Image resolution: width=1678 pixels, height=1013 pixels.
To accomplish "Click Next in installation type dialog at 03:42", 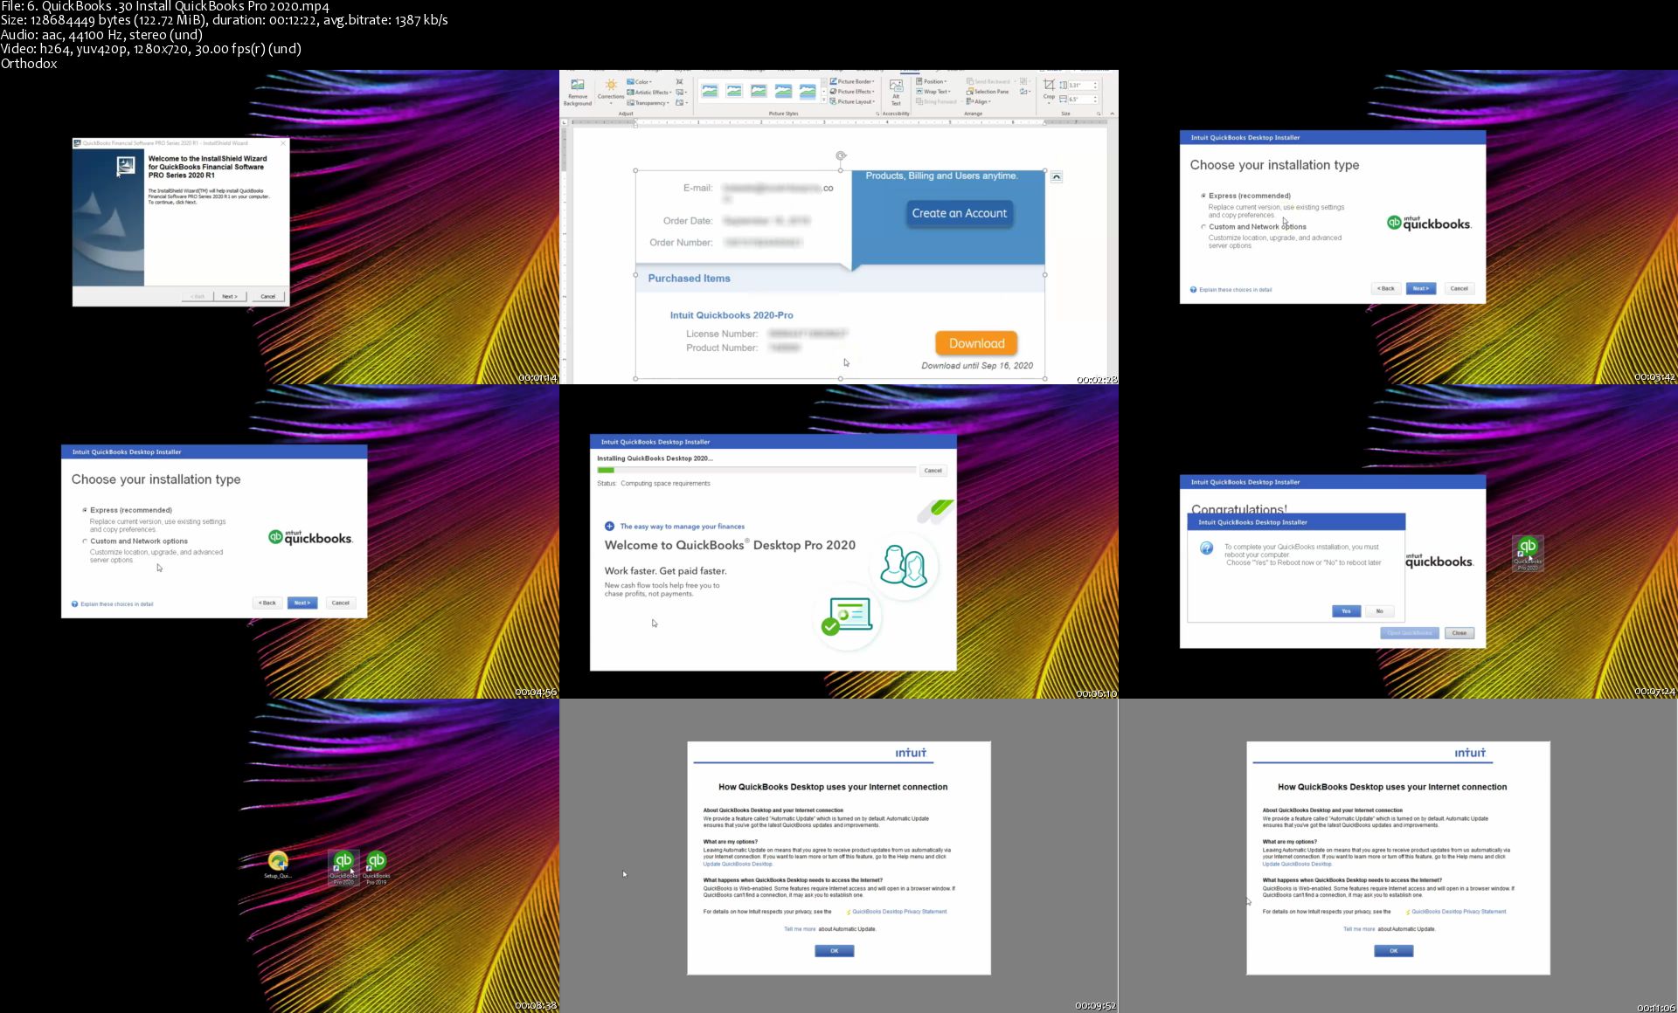I will click(x=1421, y=288).
